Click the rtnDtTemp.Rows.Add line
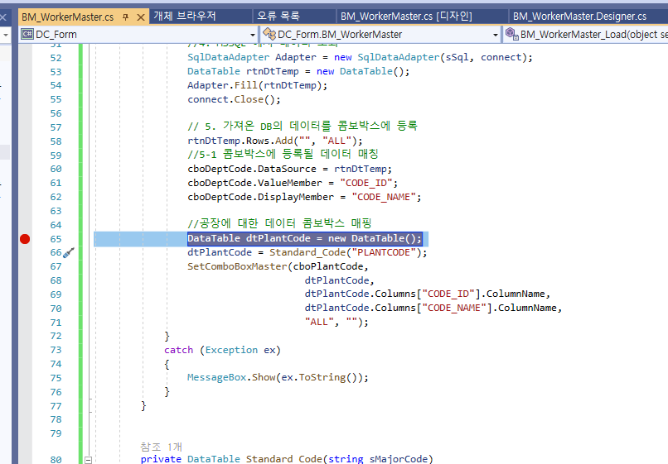Screen dimensions: 668x464 click(275, 141)
